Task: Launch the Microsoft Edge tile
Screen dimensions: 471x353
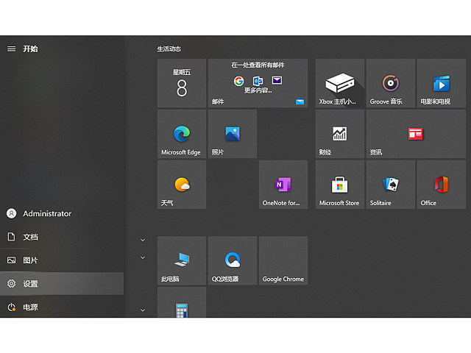Action: click(x=182, y=134)
